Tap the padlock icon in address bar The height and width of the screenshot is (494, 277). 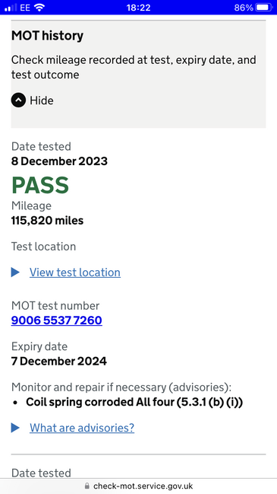pos(87,486)
